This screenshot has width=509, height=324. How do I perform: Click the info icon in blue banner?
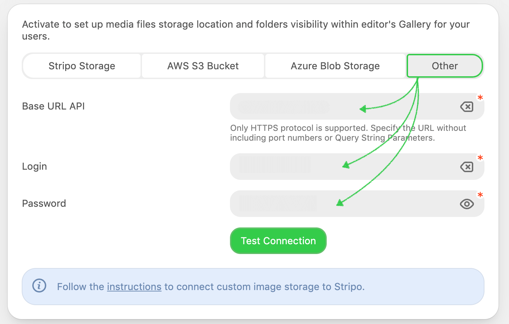[39, 286]
